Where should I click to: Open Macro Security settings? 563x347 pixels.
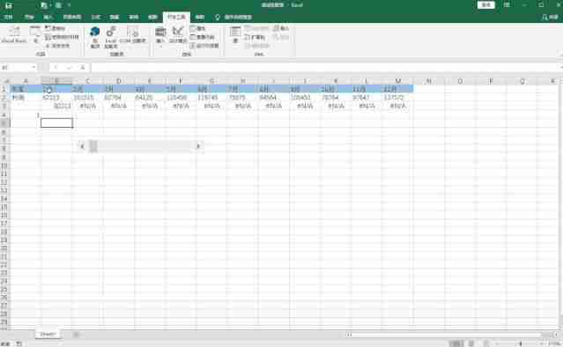(57, 46)
